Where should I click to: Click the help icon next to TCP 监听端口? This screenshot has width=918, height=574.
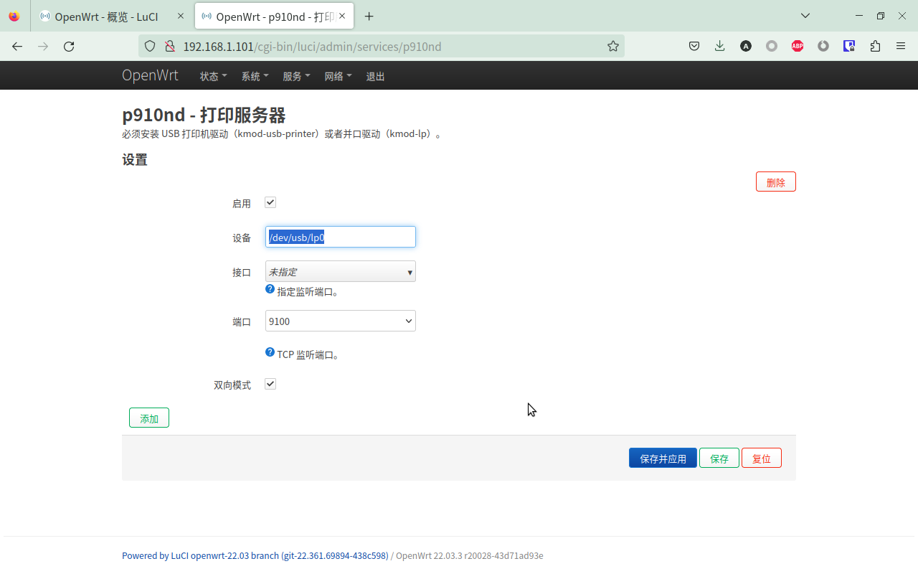click(270, 352)
